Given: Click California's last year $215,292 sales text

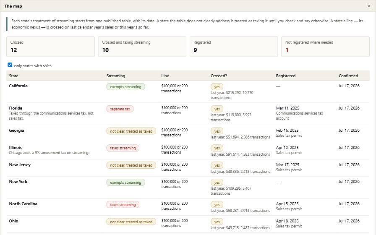Looking at the screenshot, I should (x=232, y=95).
